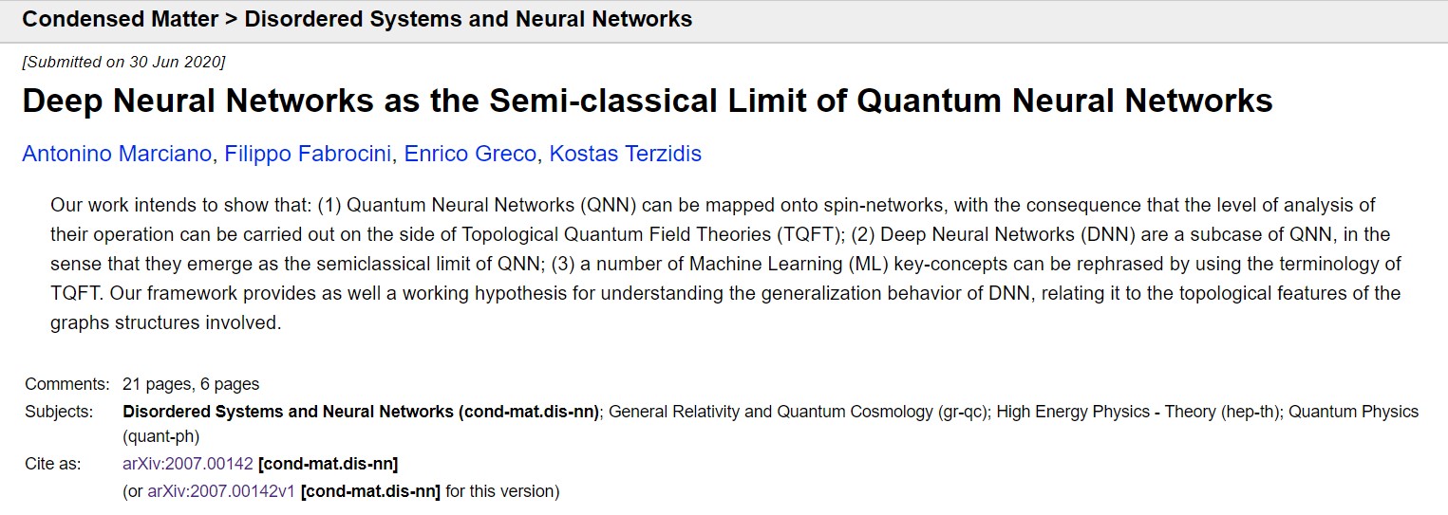Click the bold primary subject (cond-mat.dis-nn)
This screenshot has width=1448, height=515.
tap(361, 412)
